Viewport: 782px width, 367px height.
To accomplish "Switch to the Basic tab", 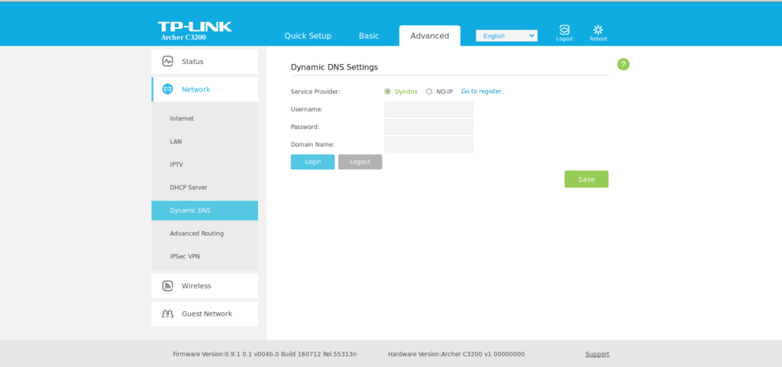I will (369, 36).
